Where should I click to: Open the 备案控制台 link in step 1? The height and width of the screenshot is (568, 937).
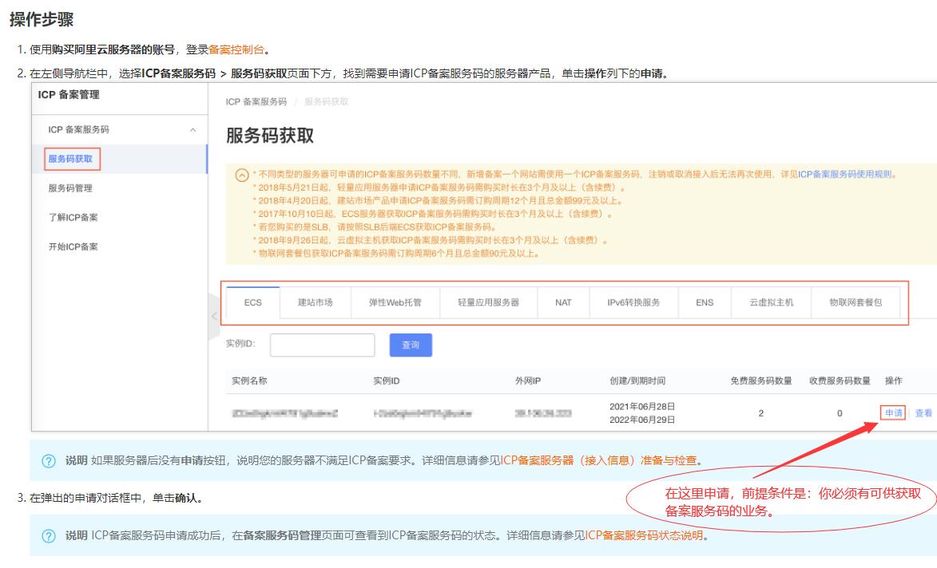(x=236, y=51)
